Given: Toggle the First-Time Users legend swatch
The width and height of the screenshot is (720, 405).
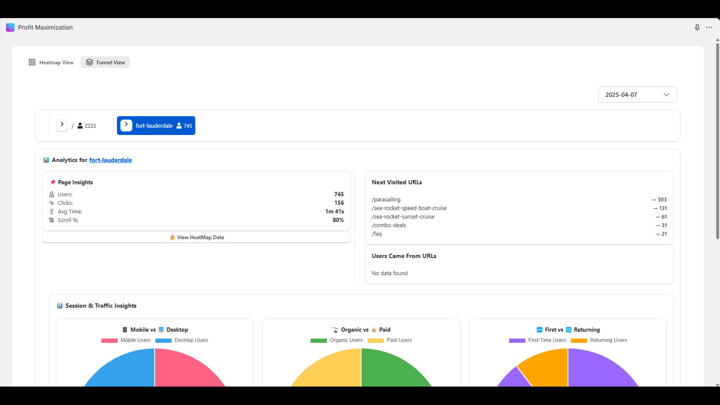Looking at the screenshot, I should tap(517, 341).
